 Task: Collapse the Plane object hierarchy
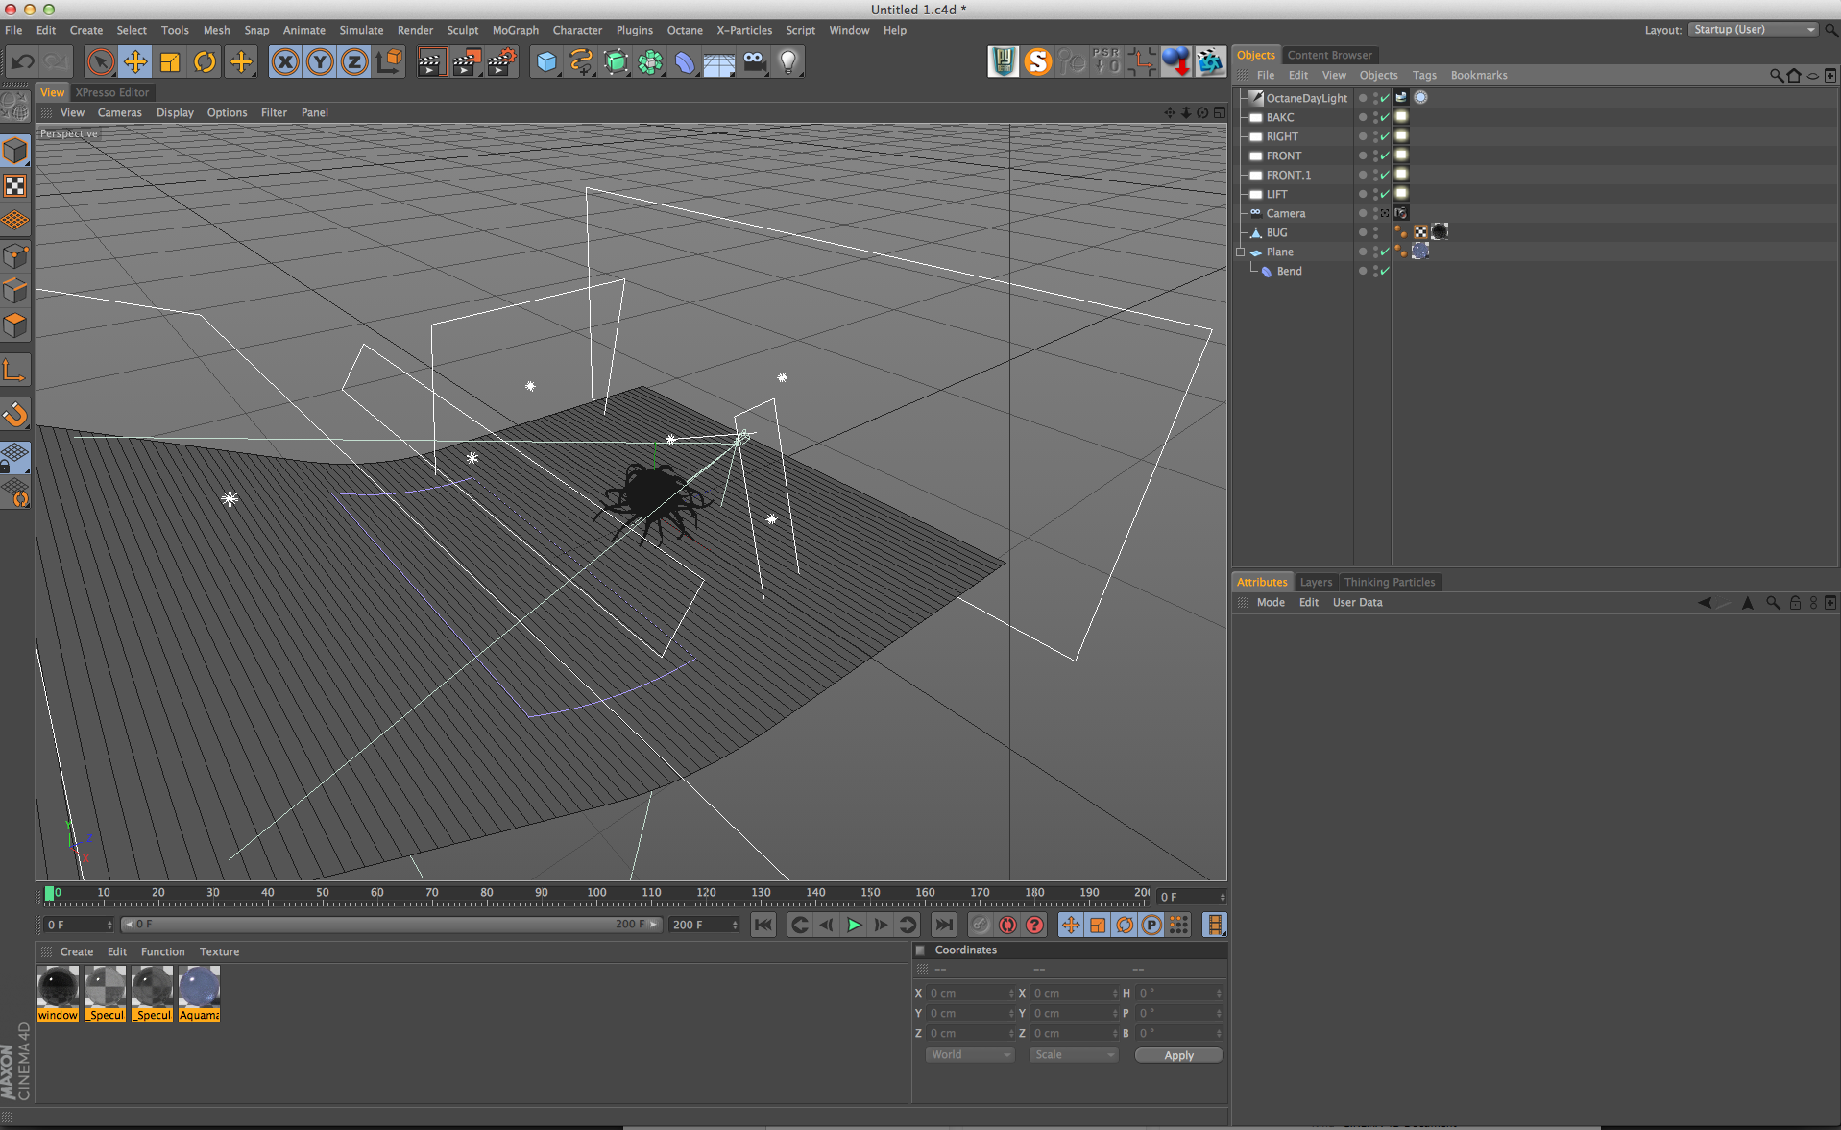click(x=1241, y=252)
